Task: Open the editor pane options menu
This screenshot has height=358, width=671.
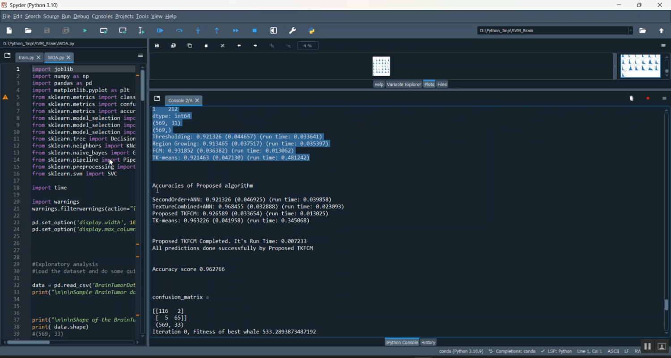Action: point(140,55)
